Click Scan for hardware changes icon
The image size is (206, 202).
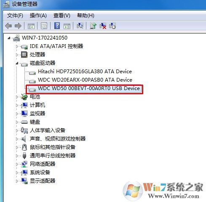tap(80, 26)
